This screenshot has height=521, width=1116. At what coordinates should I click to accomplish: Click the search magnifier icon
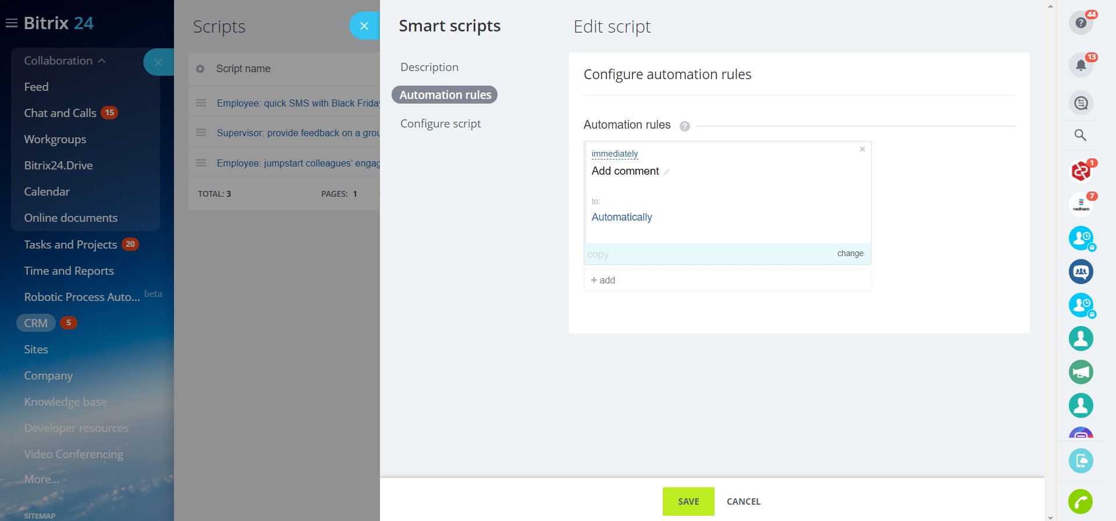[x=1081, y=135]
